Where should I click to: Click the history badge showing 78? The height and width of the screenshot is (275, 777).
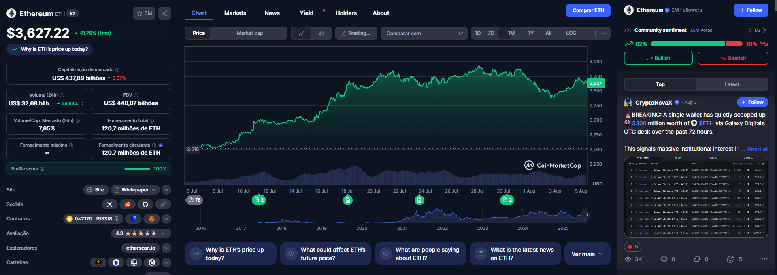[x=195, y=200]
